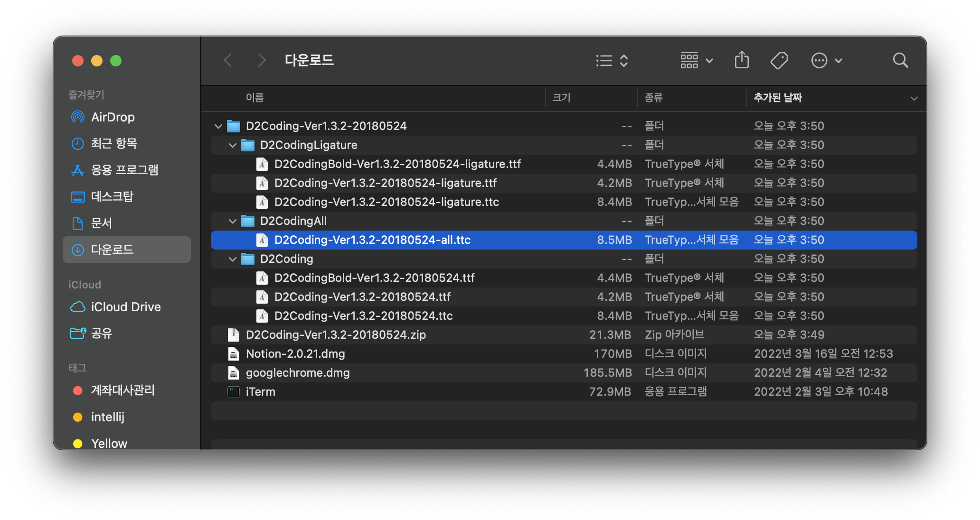The image size is (980, 520).
Task: Click the Back navigation arrow
Action: coord(228,61)
